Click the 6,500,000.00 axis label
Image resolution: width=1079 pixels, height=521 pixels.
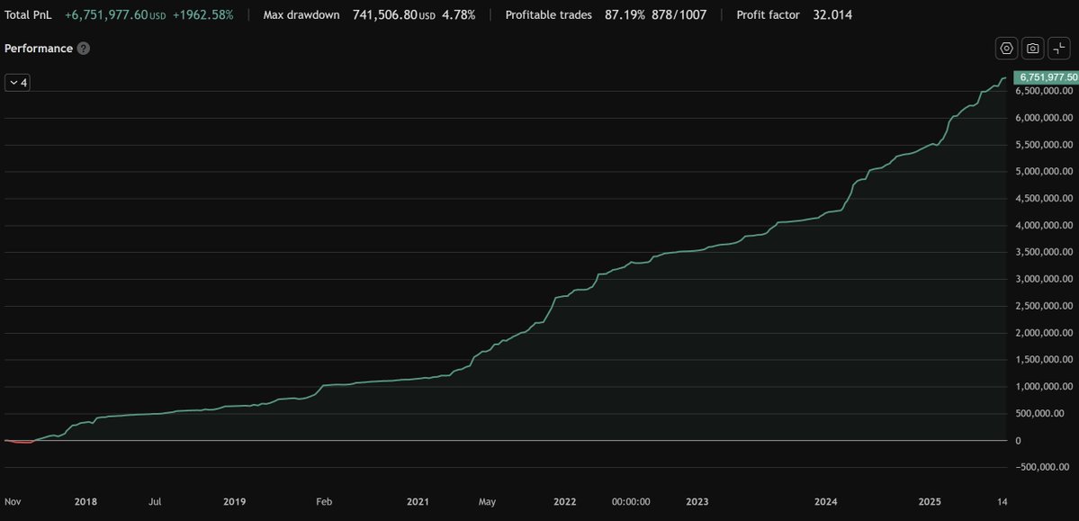point(1045,91)
